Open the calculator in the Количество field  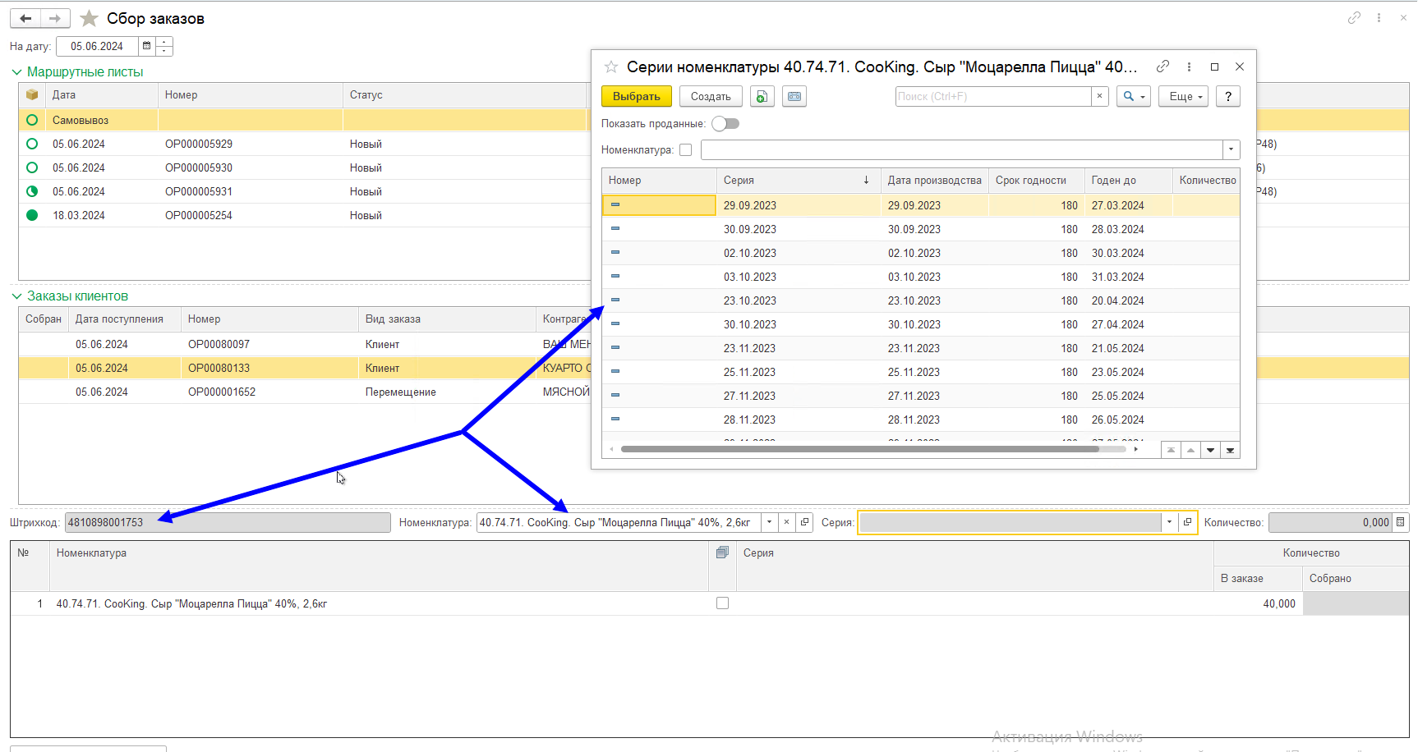(1401, 522)
